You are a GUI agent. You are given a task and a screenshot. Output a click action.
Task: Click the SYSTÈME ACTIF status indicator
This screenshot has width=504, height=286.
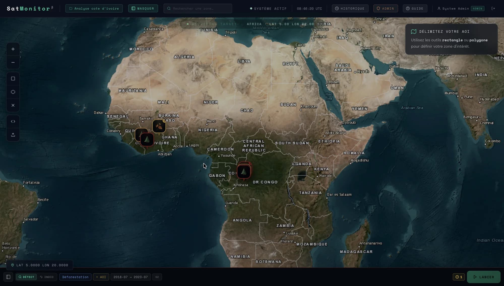[x=268, y=9]
